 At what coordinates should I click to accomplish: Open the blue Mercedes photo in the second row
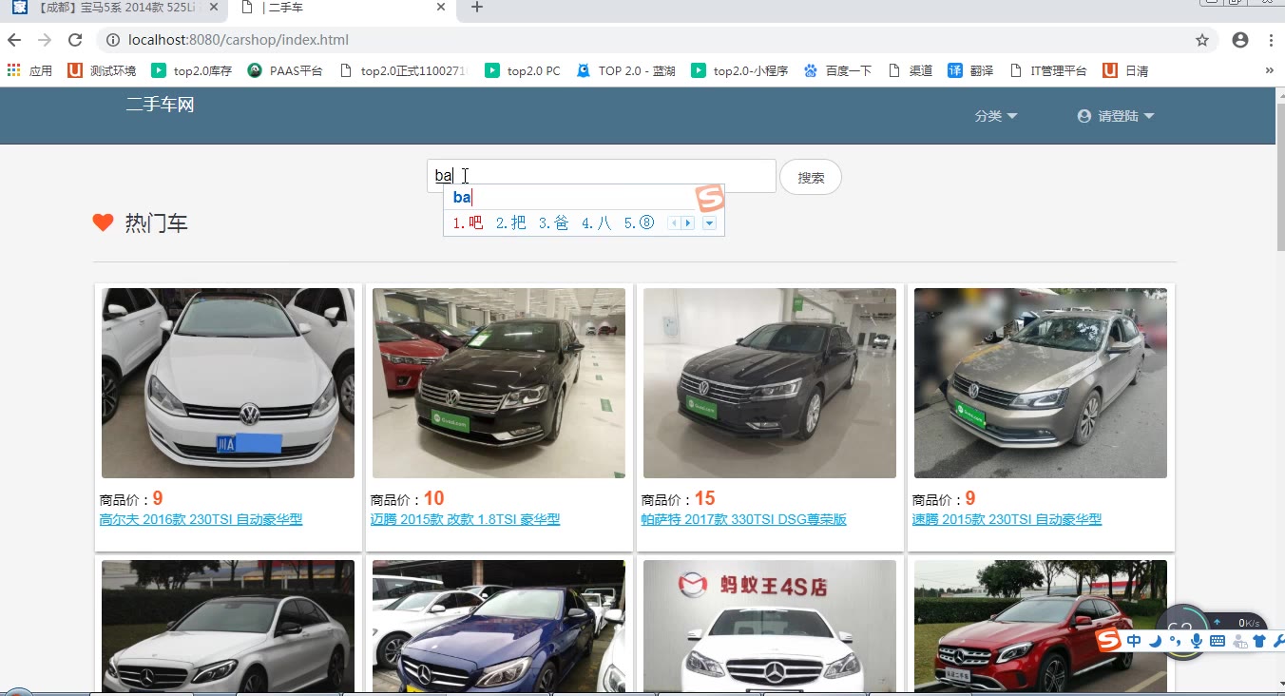point(499,626)
